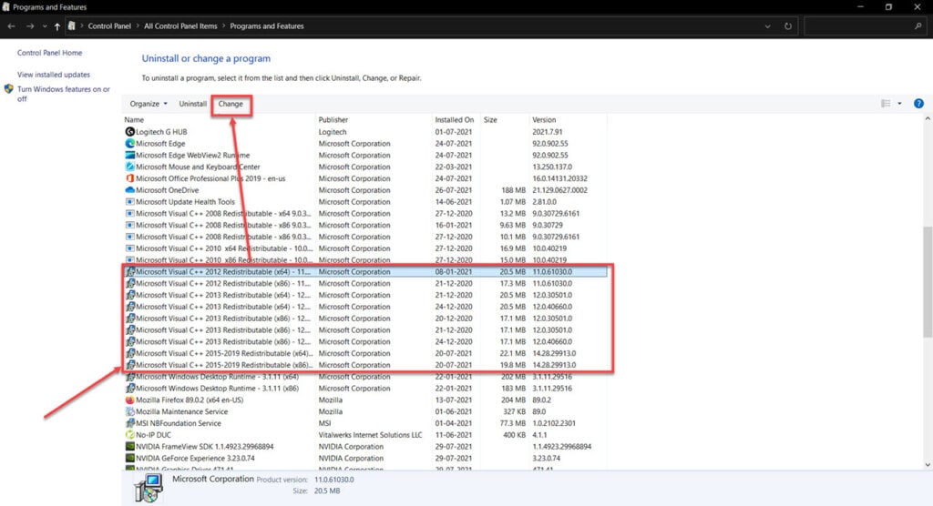Open Turn Windows features on or off

click(63, 94)
